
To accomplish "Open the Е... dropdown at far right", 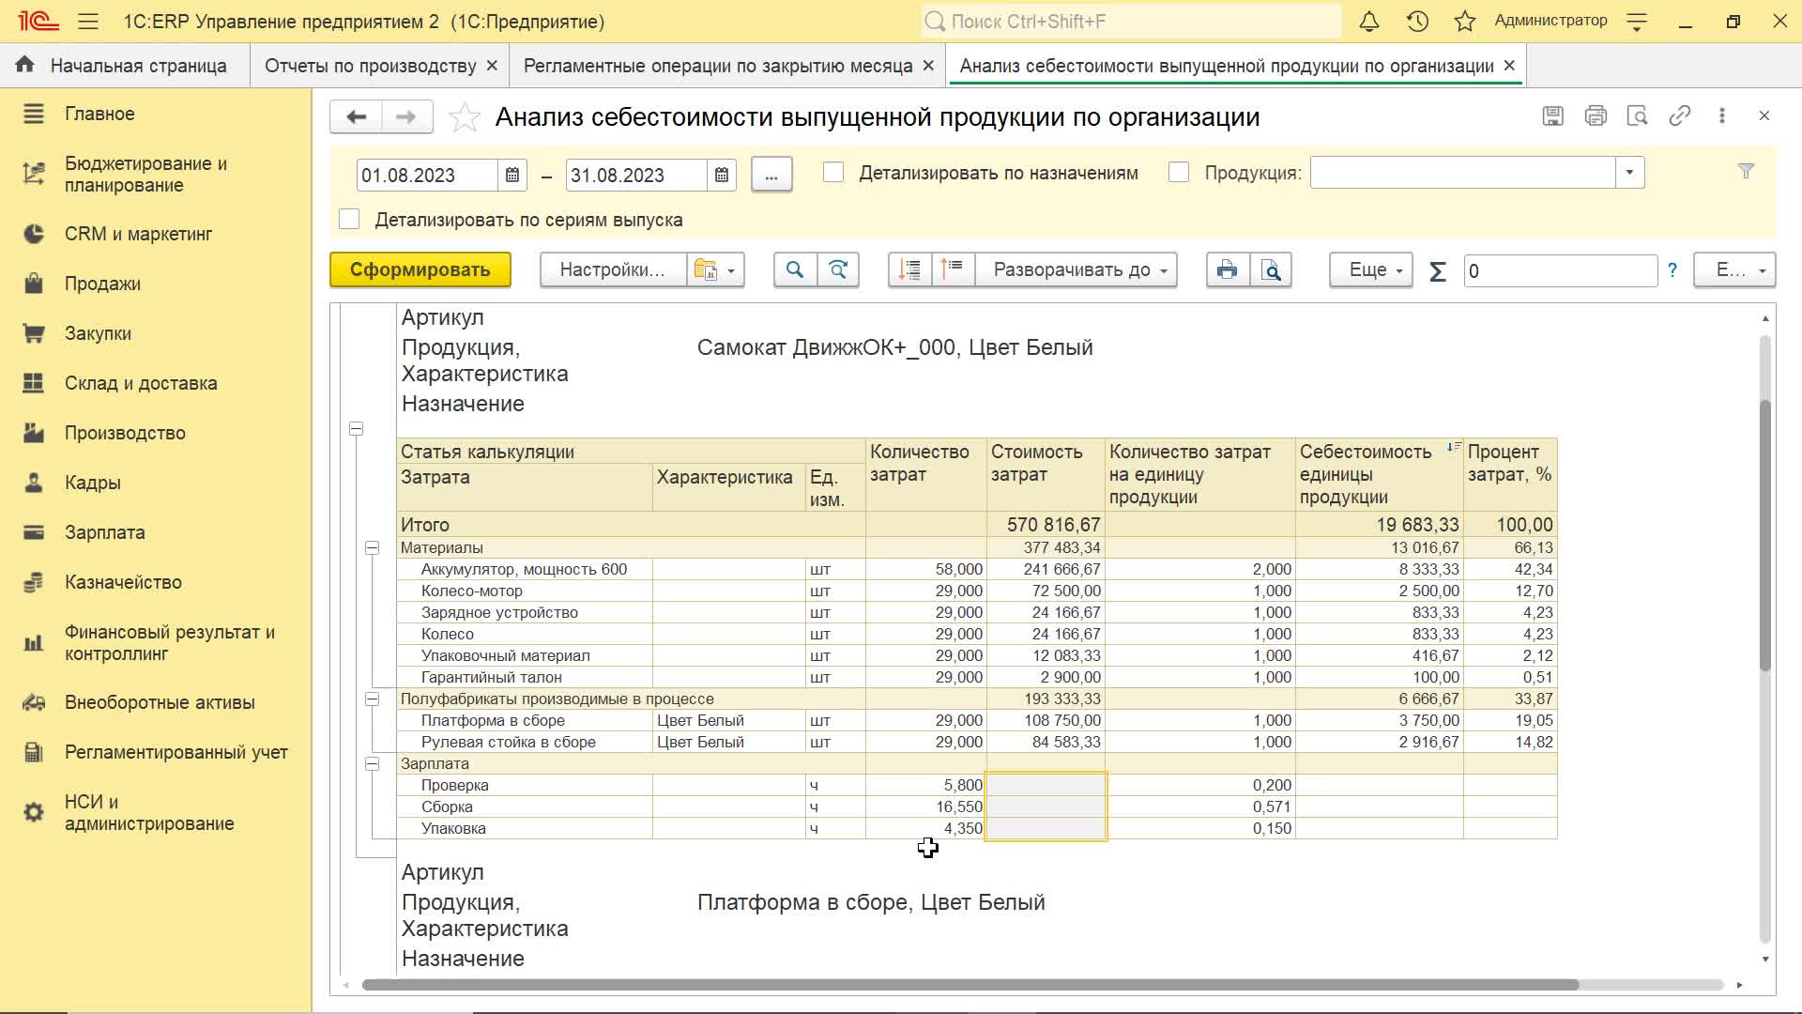I will tap(1734, 270).
